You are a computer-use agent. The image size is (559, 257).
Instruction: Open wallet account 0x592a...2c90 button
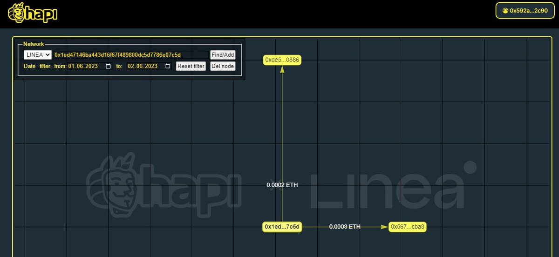pyautogui.click(x=524, y=10)
